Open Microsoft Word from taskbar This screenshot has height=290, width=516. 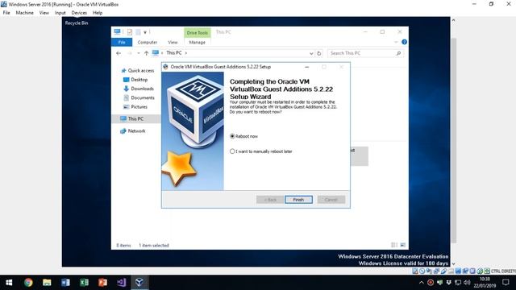[65, 283]
